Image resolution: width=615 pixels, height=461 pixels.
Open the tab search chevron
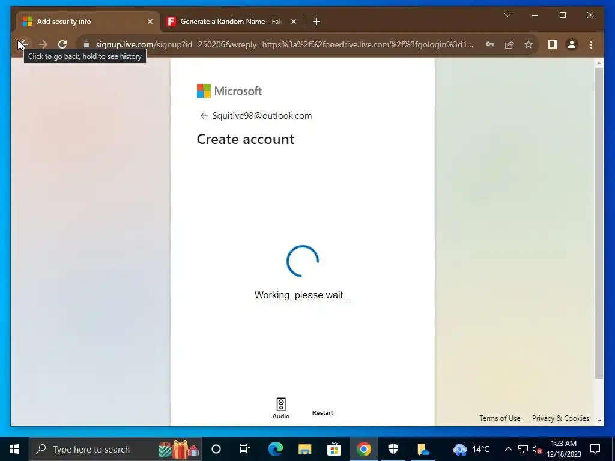click(x=507, y=15)
